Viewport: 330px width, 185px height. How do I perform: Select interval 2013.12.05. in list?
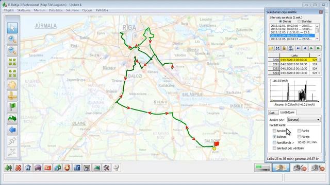(x=292, y=39)
